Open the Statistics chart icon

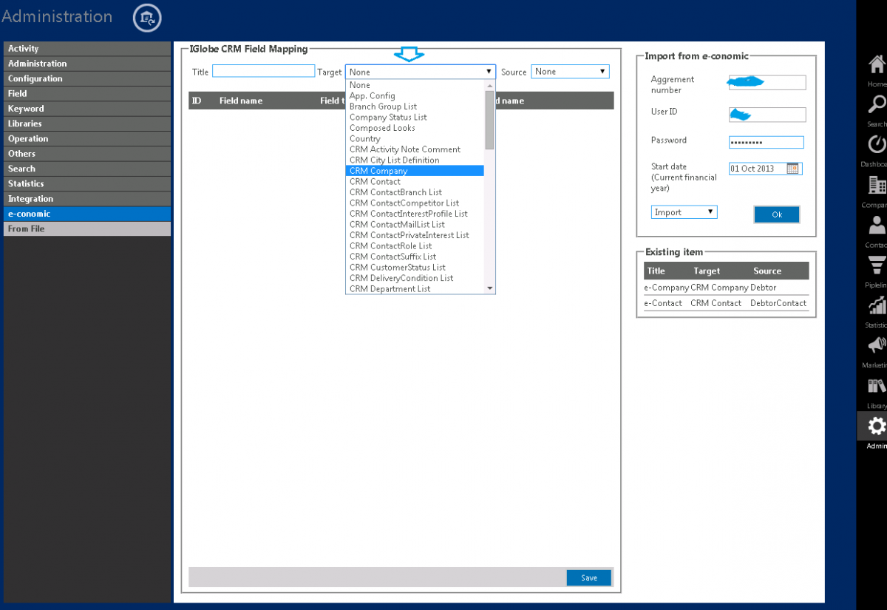877,305
